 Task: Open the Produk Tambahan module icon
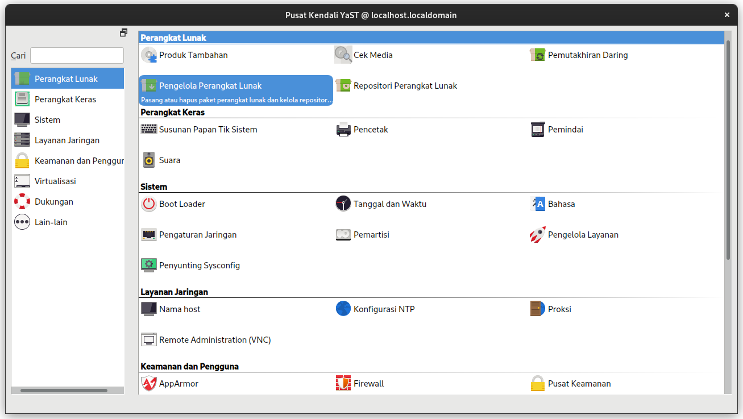pos(149,55)
